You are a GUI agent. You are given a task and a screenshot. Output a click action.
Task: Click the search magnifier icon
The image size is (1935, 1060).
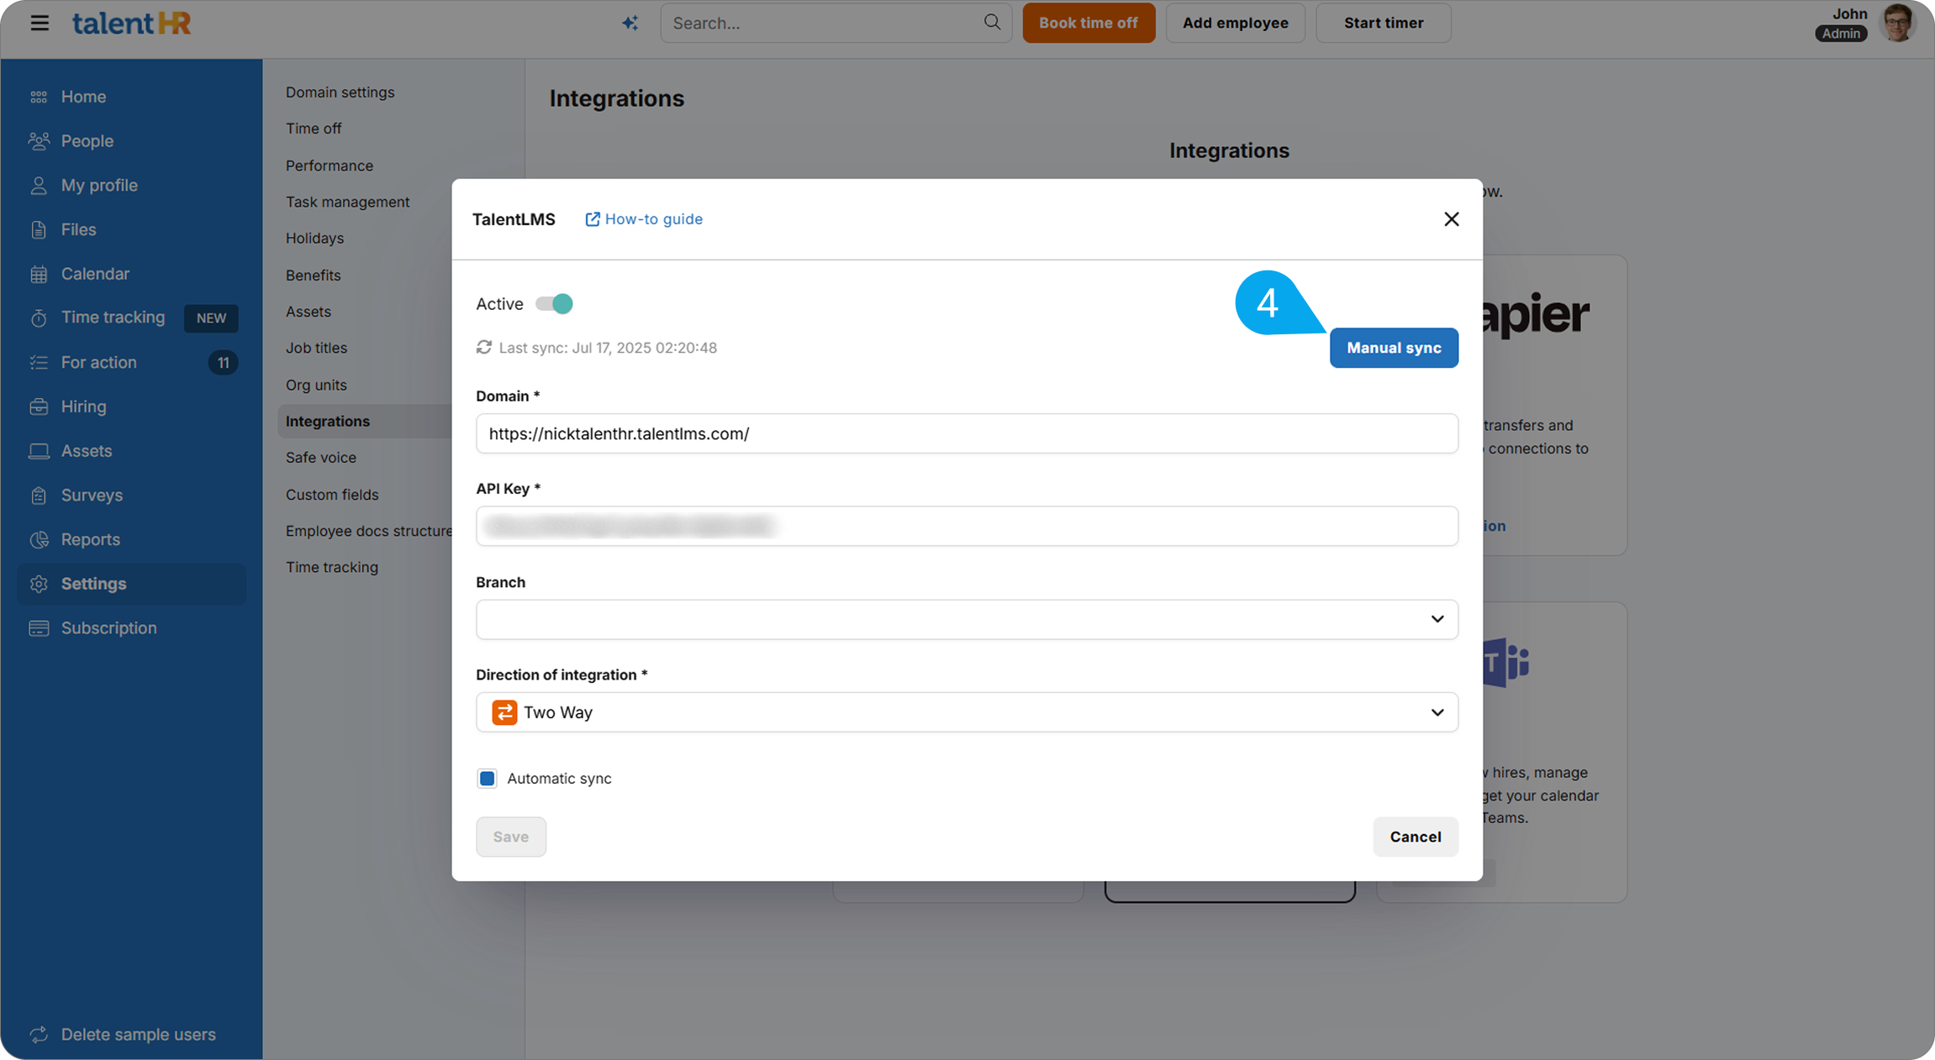click(x=992, y=22)
